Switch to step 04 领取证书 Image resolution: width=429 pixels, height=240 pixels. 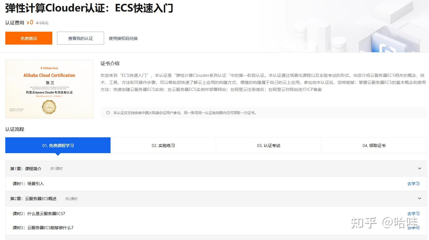click(374, 145)
